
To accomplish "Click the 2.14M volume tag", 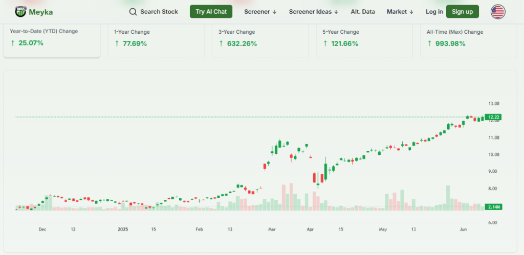I will coord(493,206).
